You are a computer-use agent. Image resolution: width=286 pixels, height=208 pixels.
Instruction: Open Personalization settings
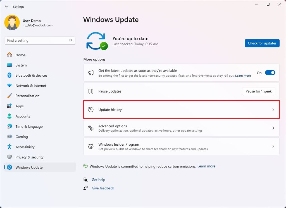tap(27, 96)
